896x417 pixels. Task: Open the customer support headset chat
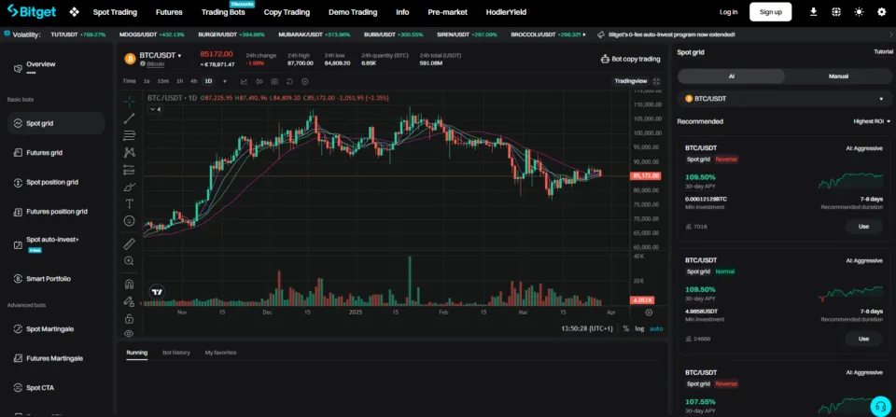(x=880, y=406)
